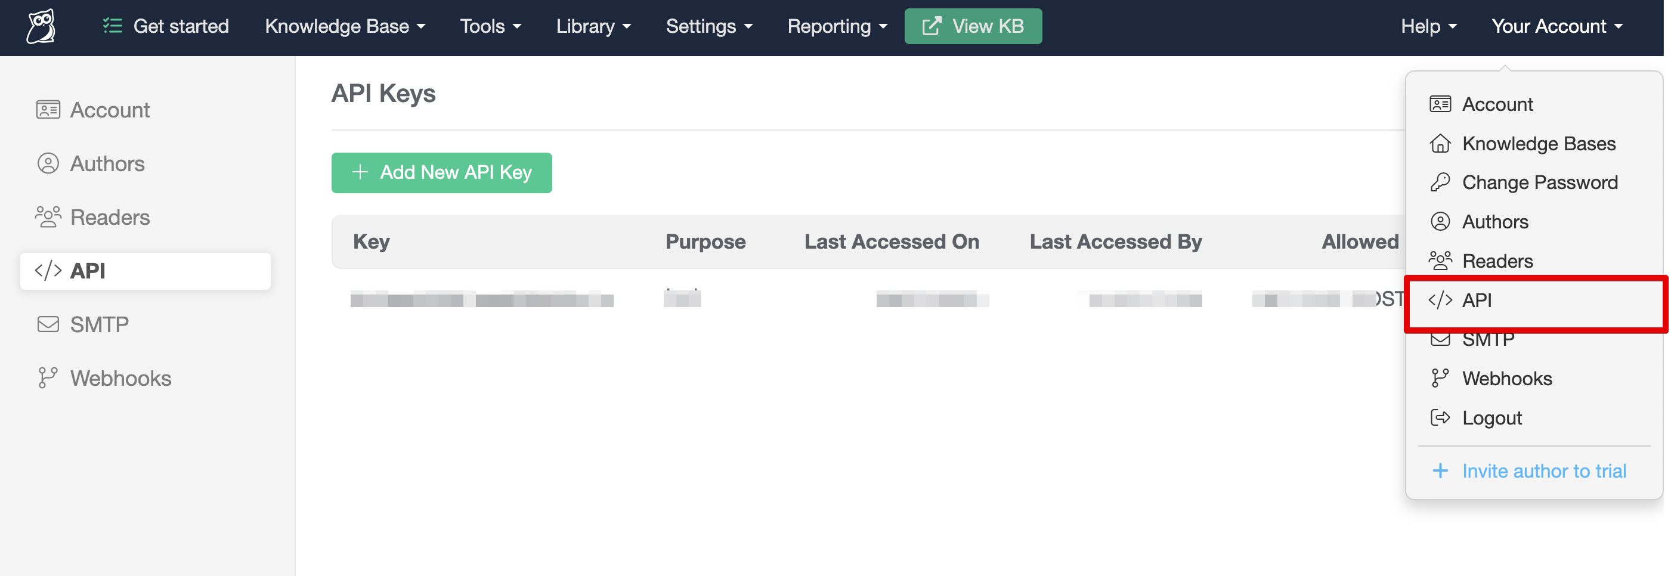Viewport: 1671px width, 576px height.
Task: Open the Tools dropdown in navbar
Action: tap(490, 27)
